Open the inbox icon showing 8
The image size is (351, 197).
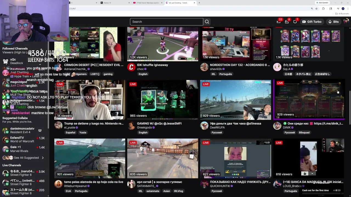click(287, 22)
